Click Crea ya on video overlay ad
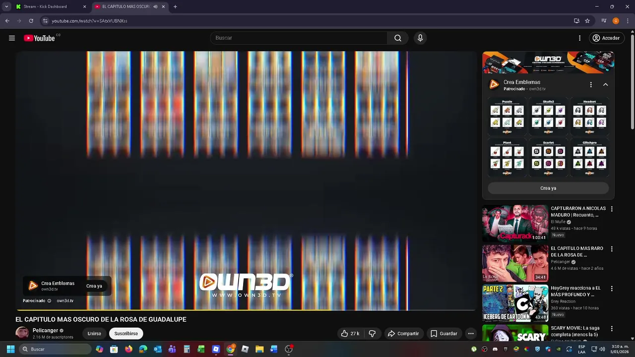 click(94, 286)
